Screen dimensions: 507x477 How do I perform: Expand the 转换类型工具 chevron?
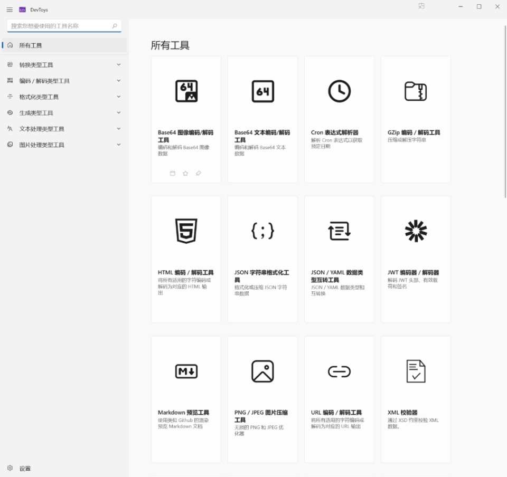(119, 64)
